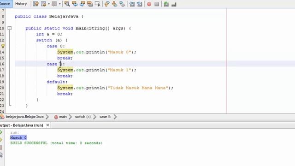Open the Output settings wrench icon

point(1,155)
